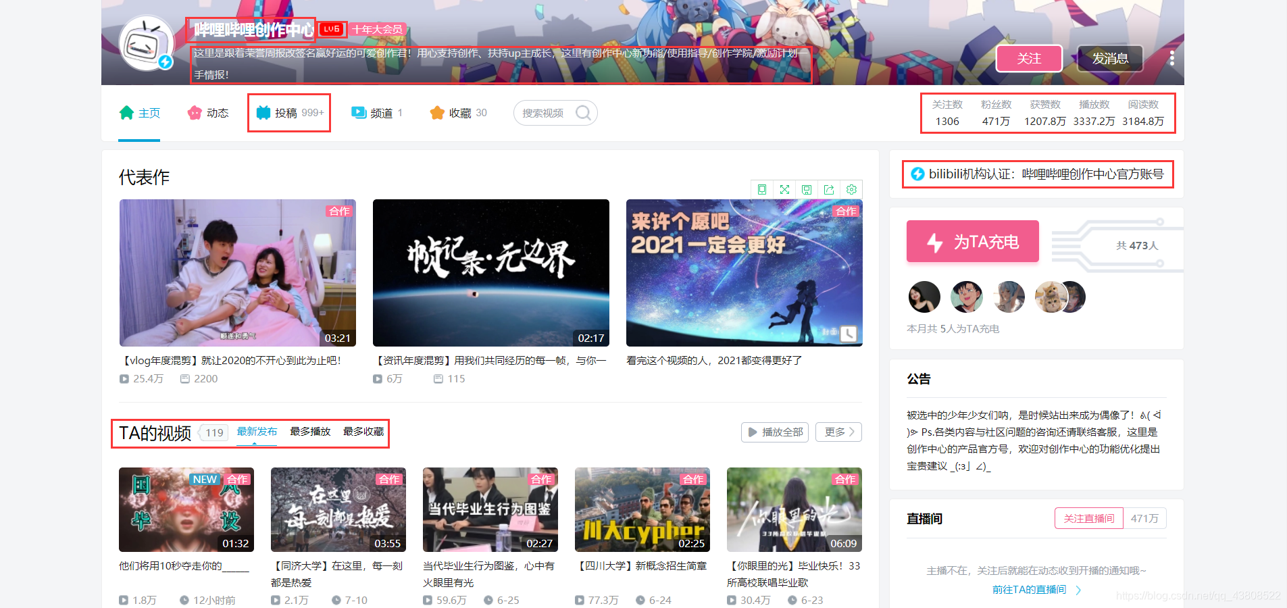Click the 粉丝数 471万 stat
Screen dimensions: 1287x608
(x=996, y=113)
